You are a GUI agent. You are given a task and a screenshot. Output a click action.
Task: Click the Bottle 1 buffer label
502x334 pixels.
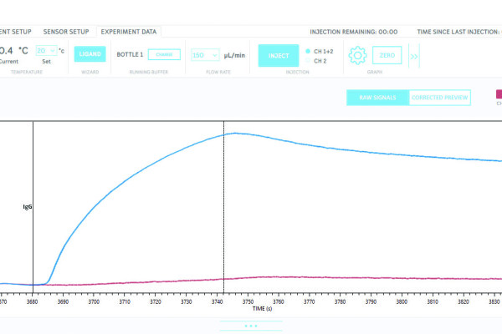(130, 54)
